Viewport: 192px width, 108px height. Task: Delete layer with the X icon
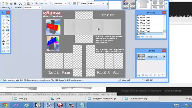[143, 75]
